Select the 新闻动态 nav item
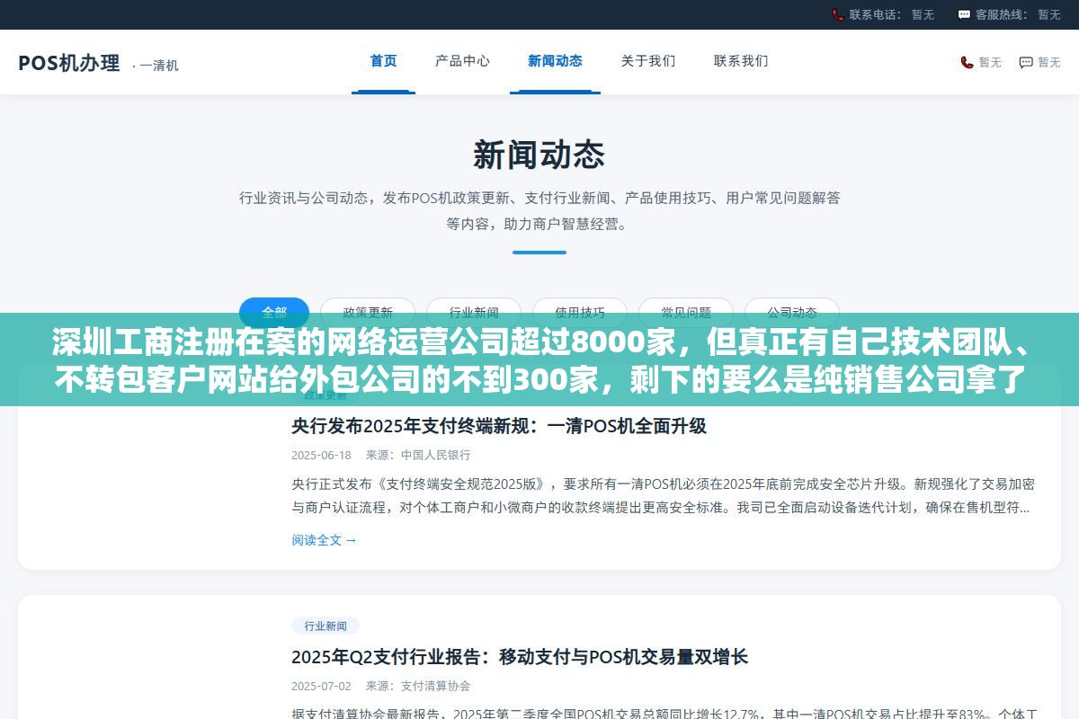1079x719 pixels. 555,61
